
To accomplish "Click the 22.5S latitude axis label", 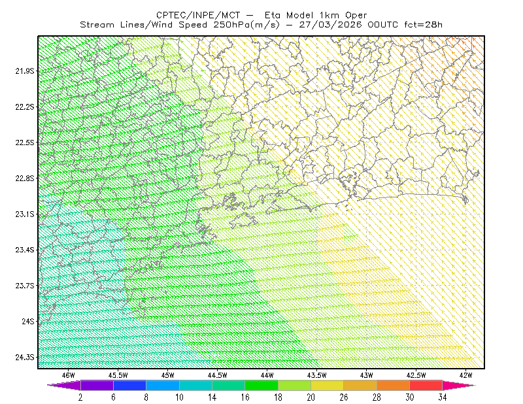I will pyautogui.click(x=25, y=143).
